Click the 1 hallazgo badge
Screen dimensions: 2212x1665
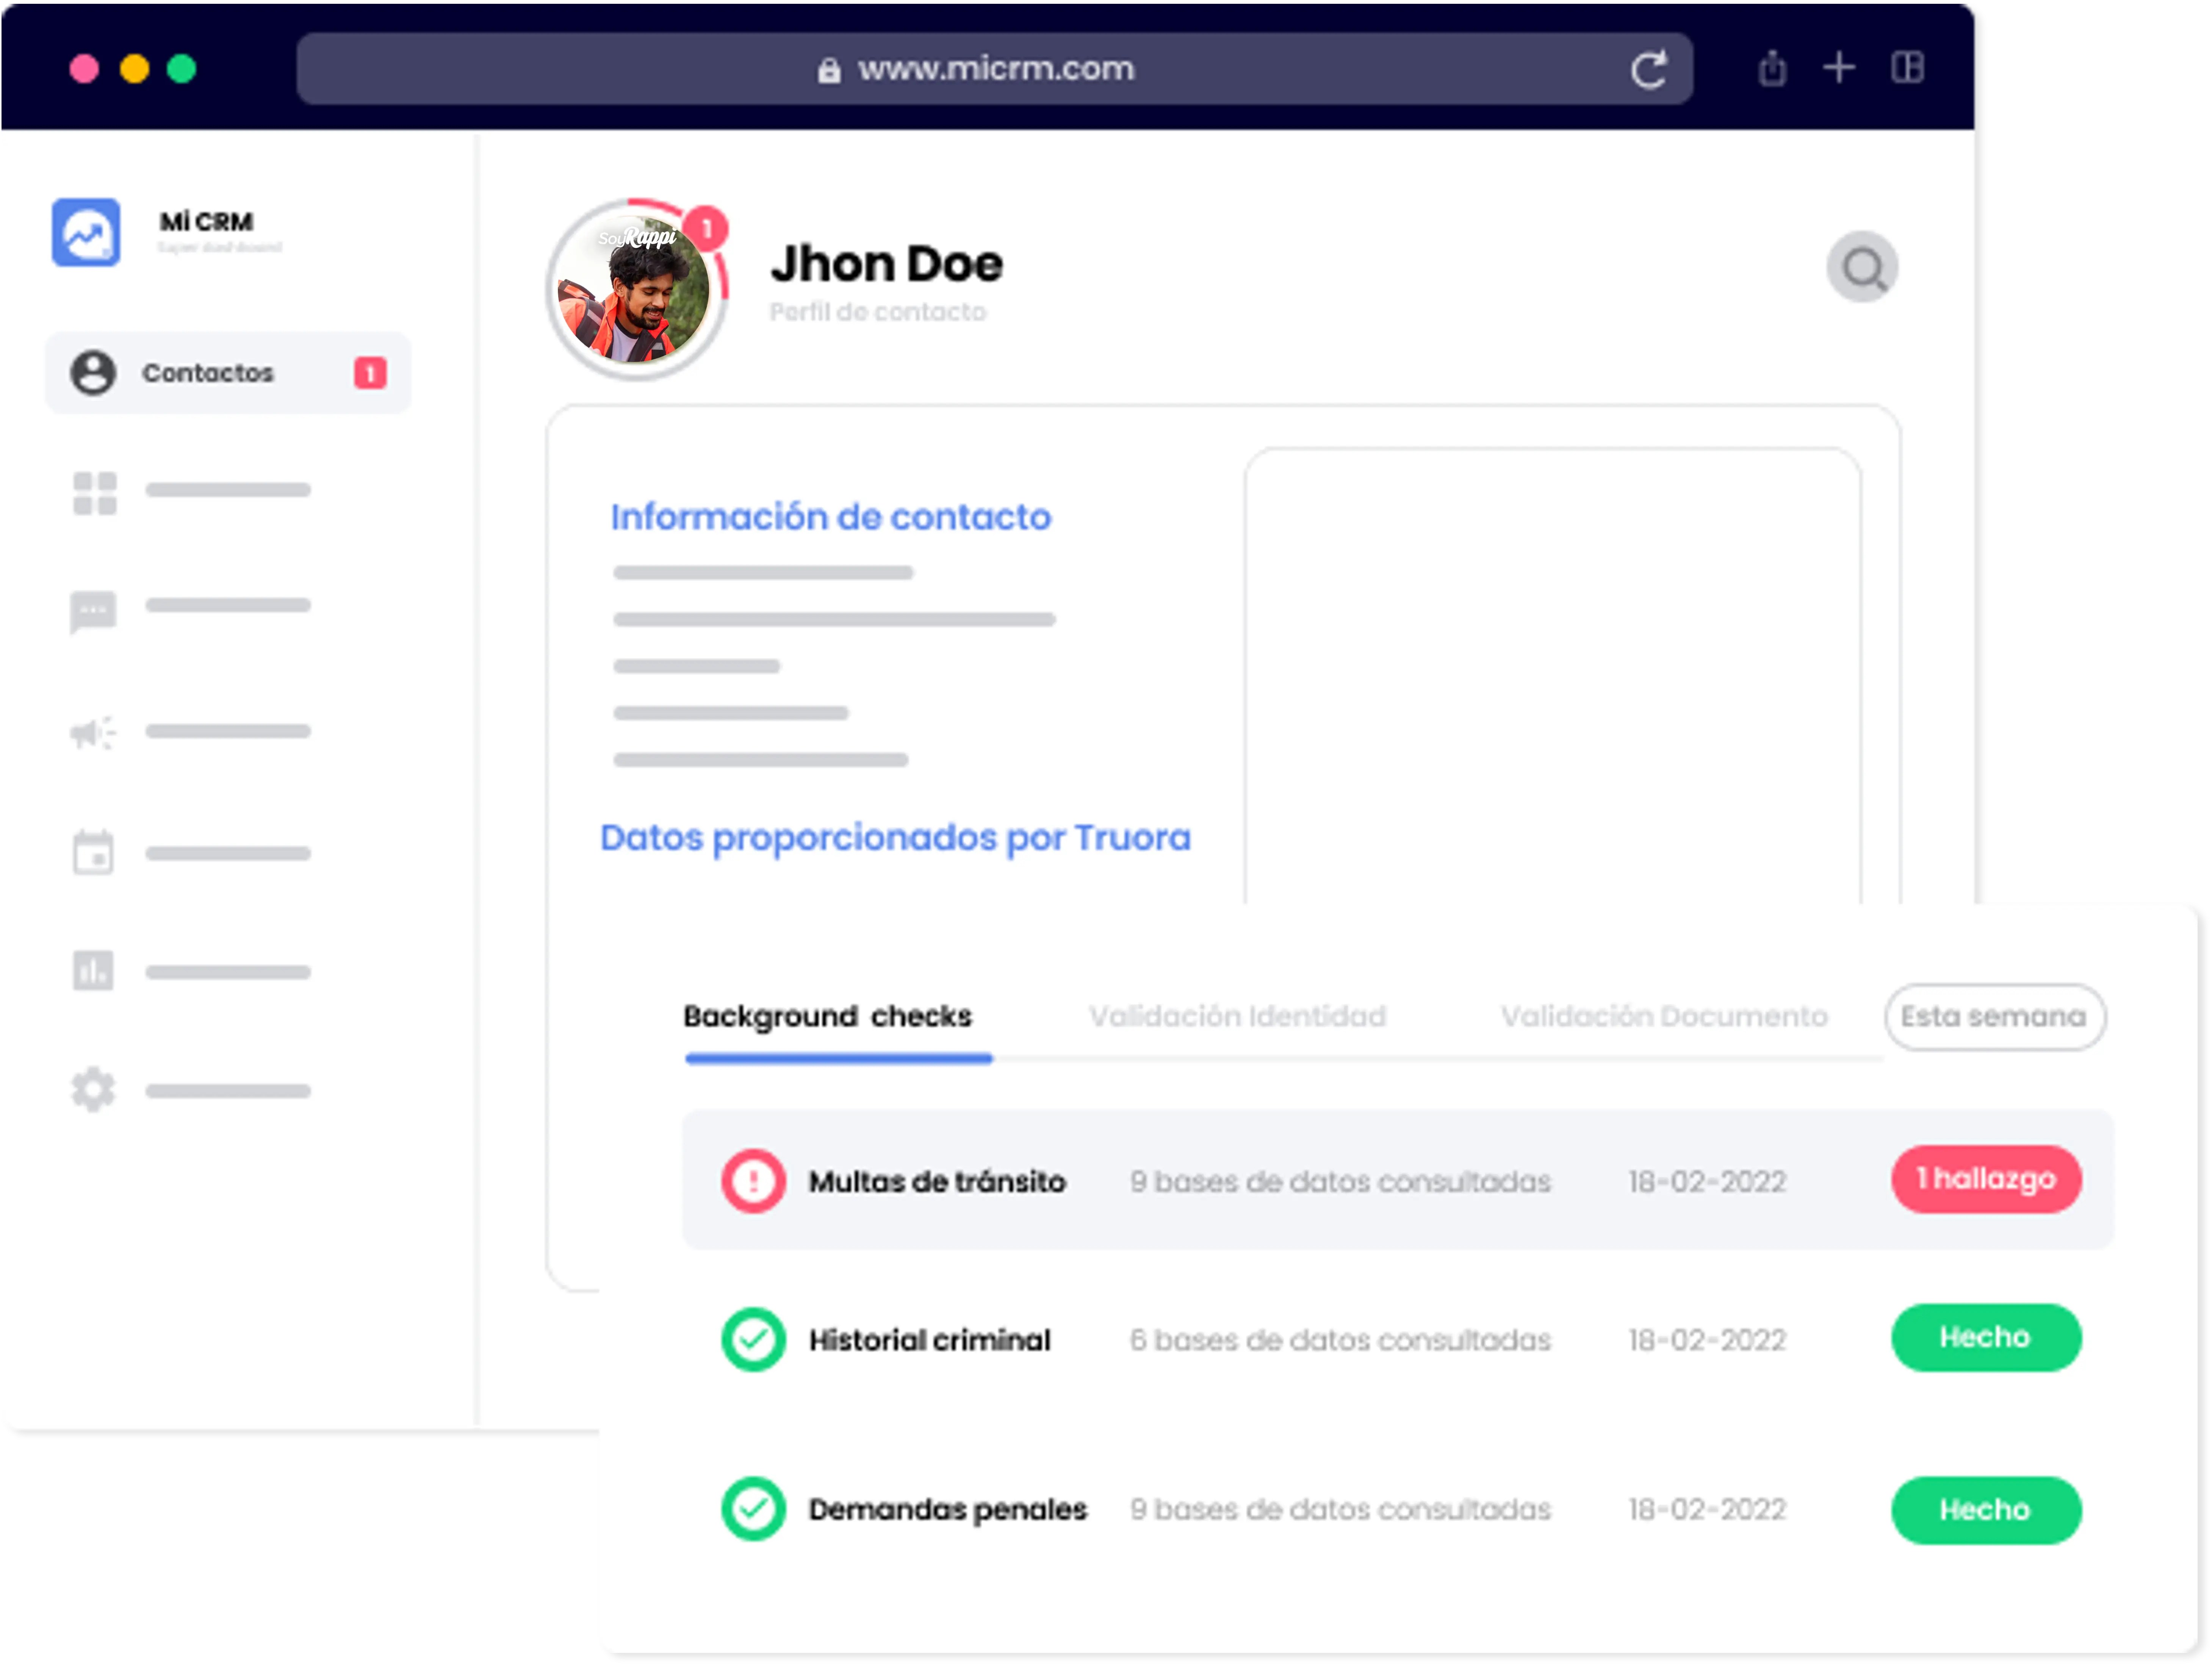[x=1987, y=1179]
